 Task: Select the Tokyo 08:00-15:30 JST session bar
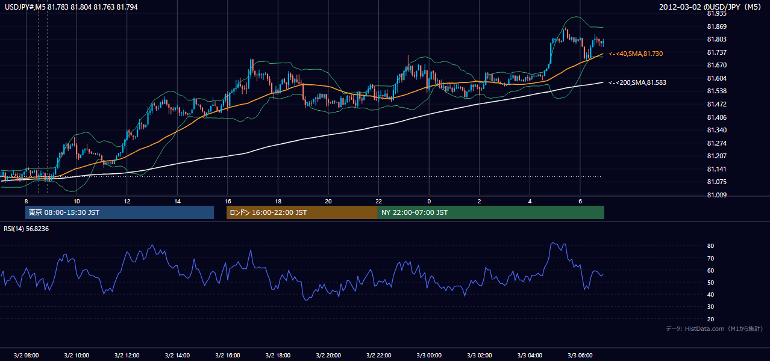pyautogui.click(x=120, y=212)
